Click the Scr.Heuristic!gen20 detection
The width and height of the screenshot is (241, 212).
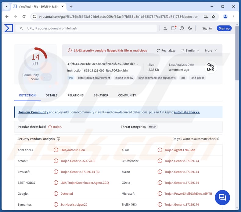click(x=74, y=204)
